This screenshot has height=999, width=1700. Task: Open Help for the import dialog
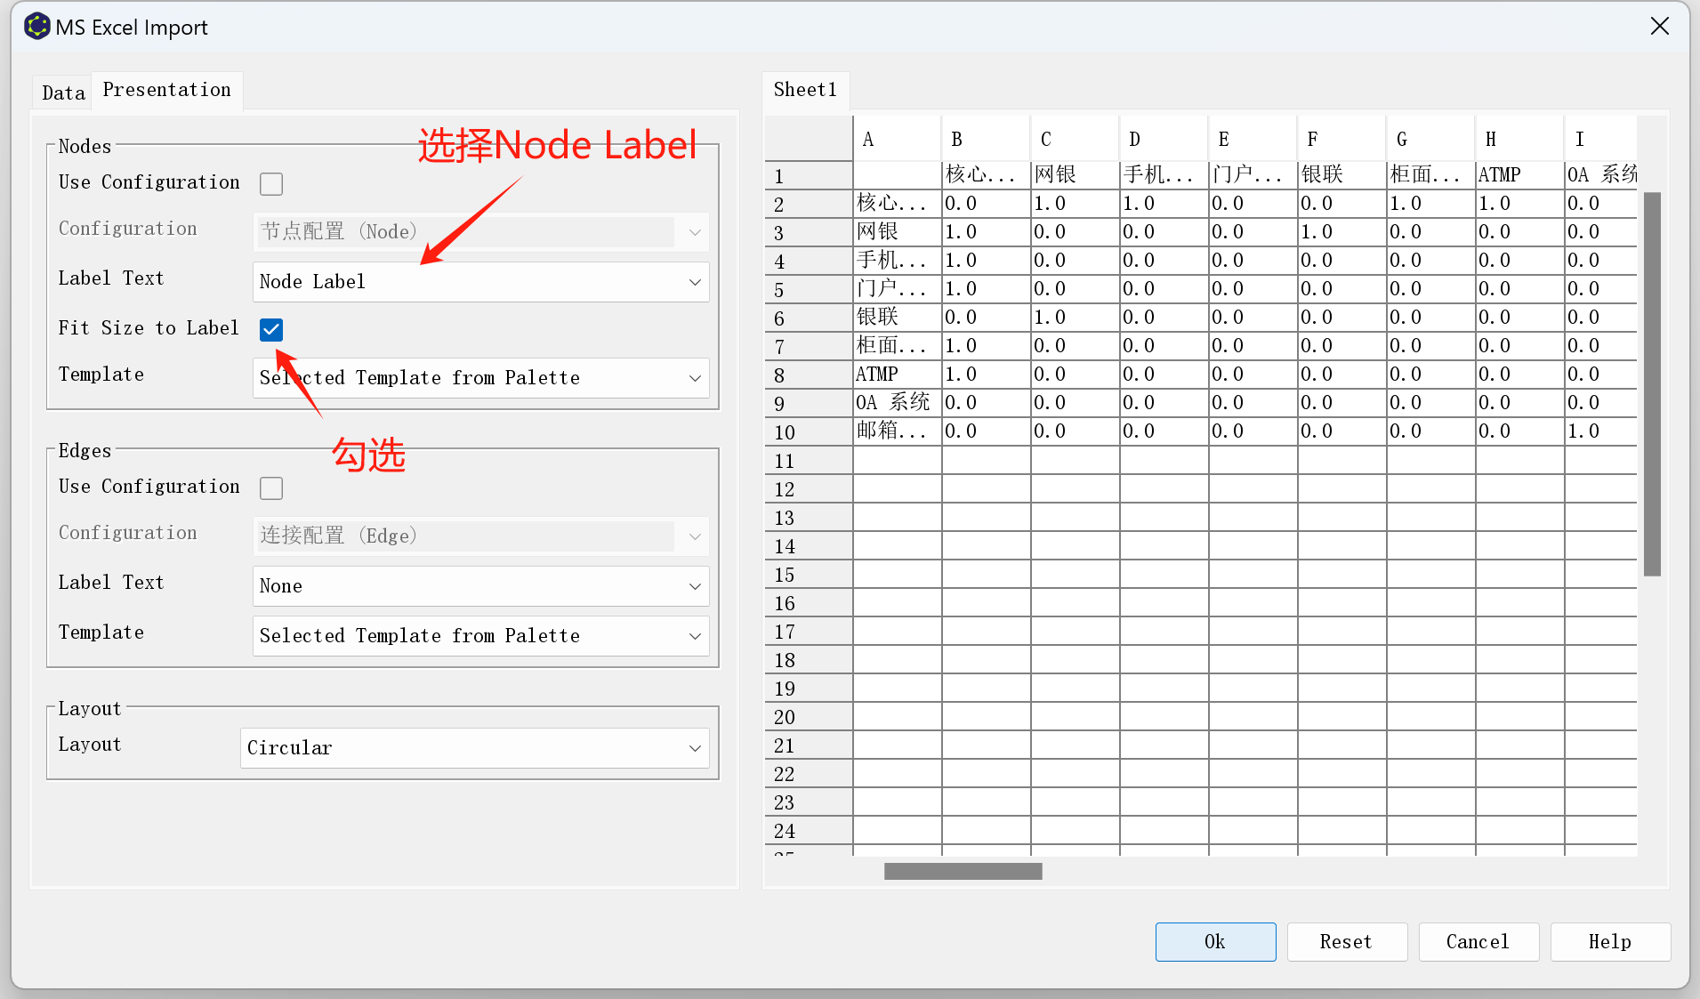coord(1609,942)
